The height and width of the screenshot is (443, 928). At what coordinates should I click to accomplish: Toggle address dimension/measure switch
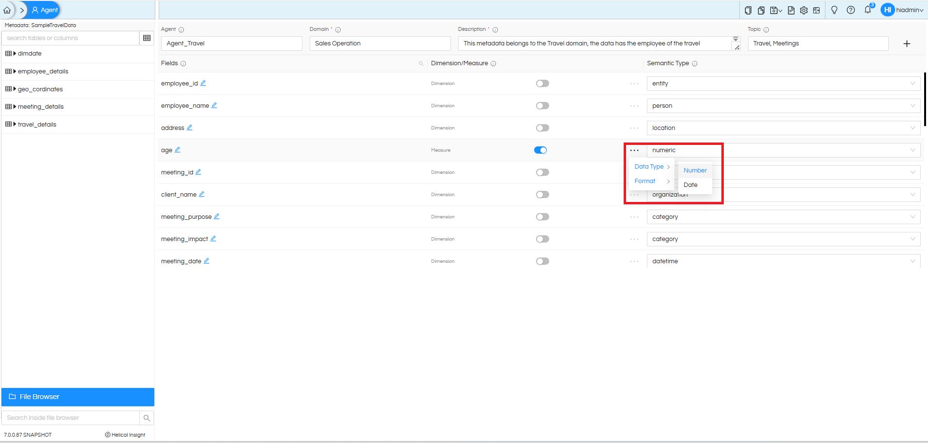point(542,128)
